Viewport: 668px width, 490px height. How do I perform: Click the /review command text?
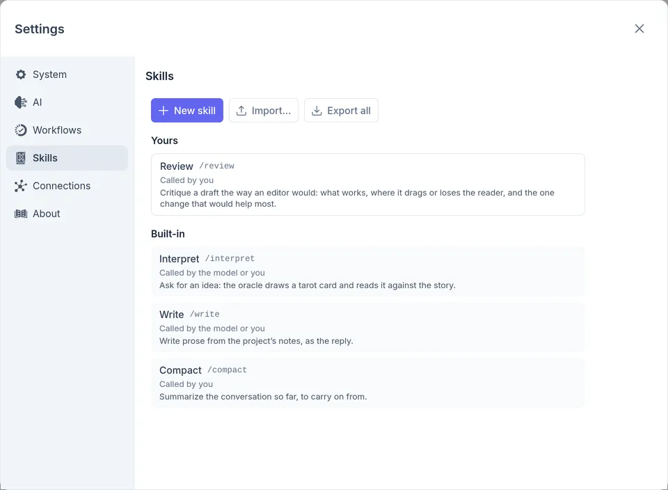(x=217, y=166)
